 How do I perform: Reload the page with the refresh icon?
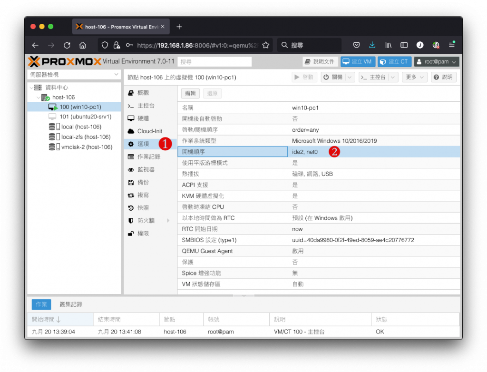tap(67, 45)
